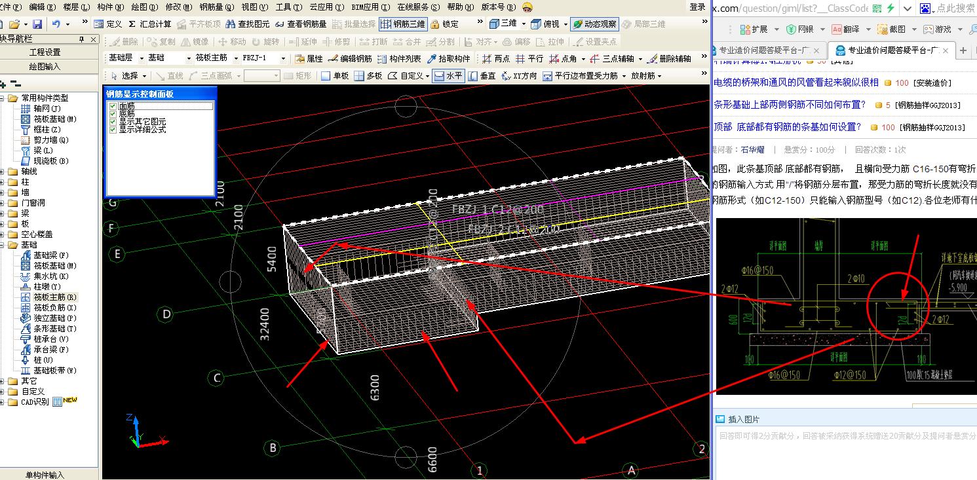This screenshot has width=977, height=480.
Task: Select 独立基础(P) in tree
Action: click(x=48, y=318)
